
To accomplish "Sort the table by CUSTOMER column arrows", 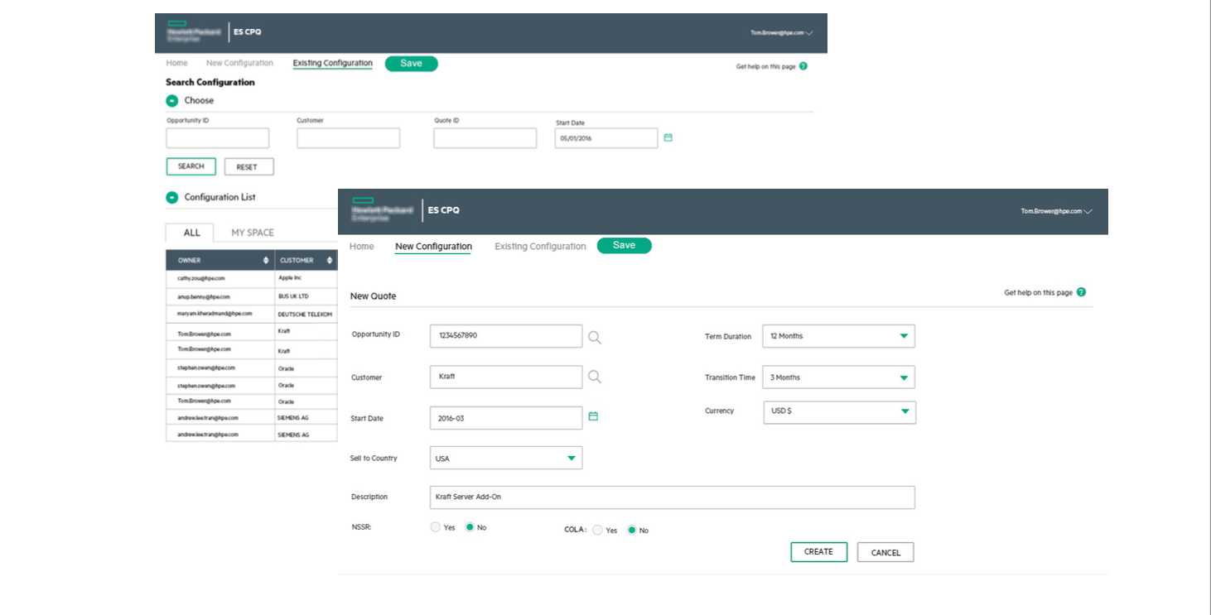I will pyautogui.click(x=330, y=261).
